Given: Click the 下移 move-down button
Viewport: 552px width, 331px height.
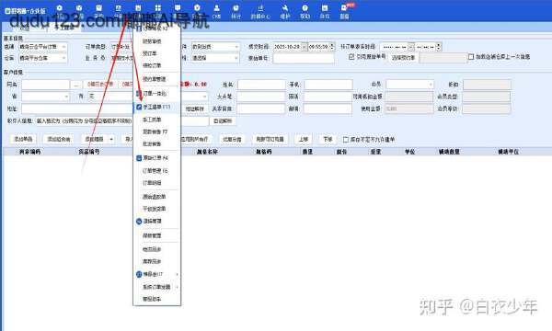Looking at the screenshot, I should (328, 139).
